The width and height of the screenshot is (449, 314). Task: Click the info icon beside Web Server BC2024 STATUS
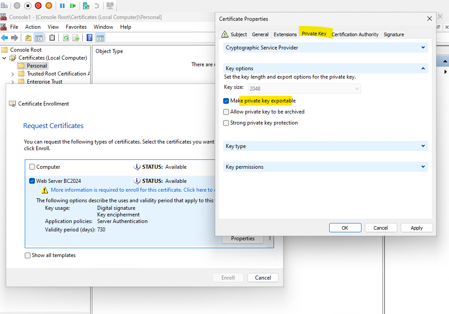click(137, 181)
